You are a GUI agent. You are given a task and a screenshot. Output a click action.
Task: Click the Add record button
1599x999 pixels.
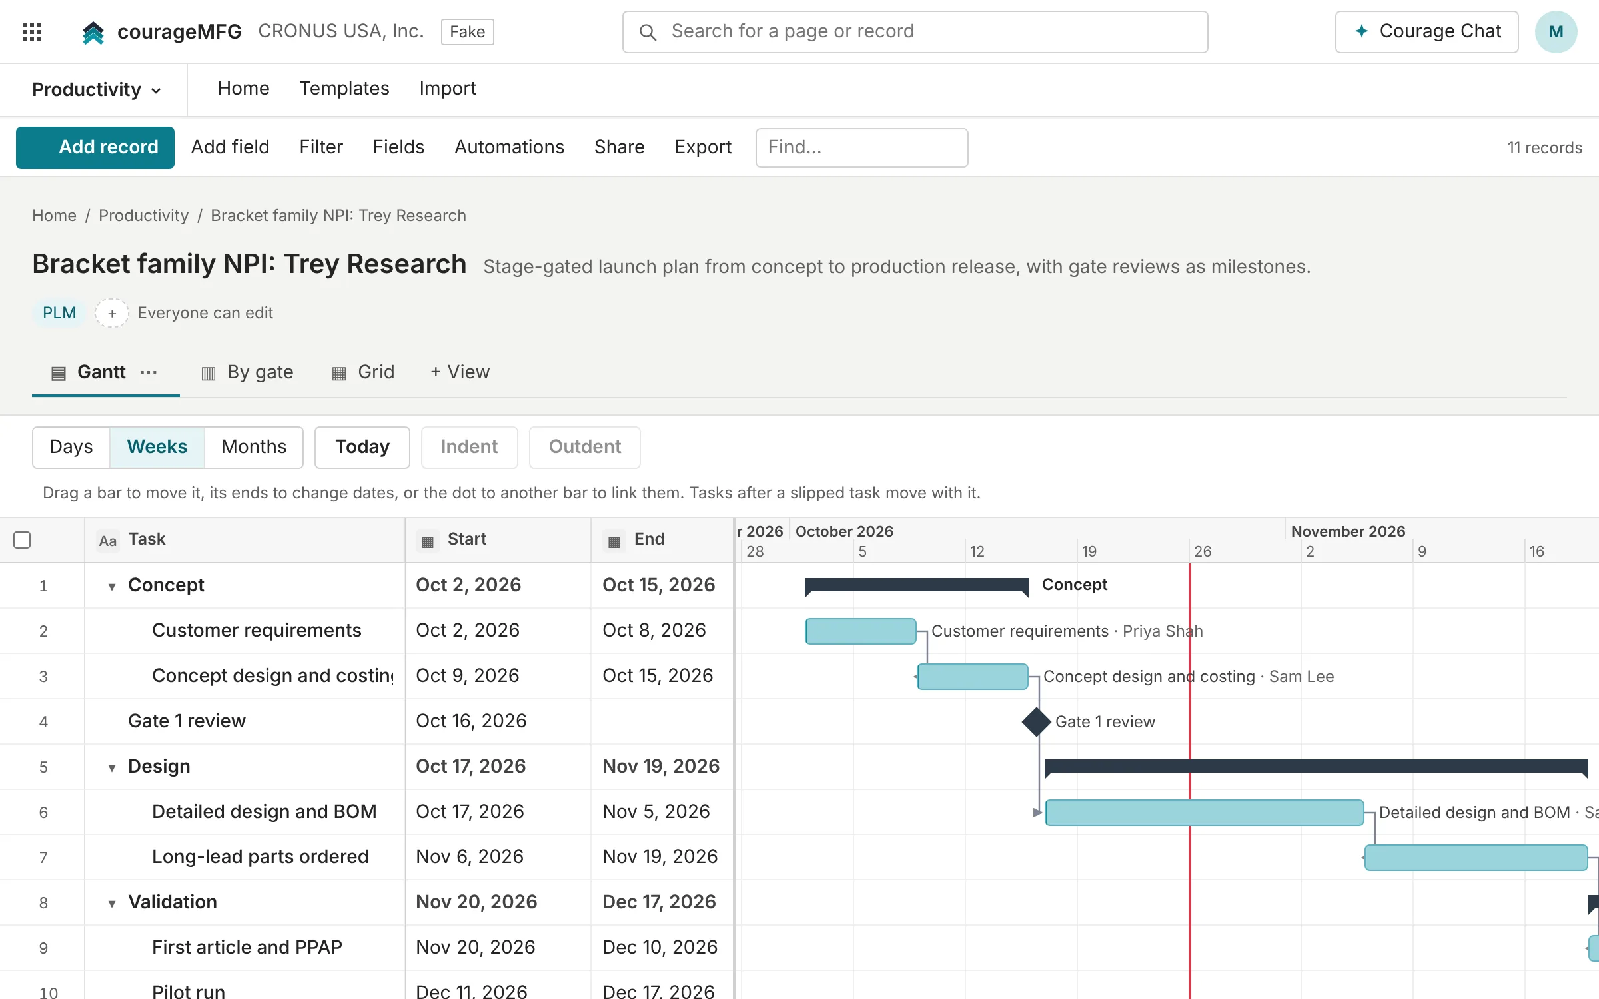click(x=95, y=147)
